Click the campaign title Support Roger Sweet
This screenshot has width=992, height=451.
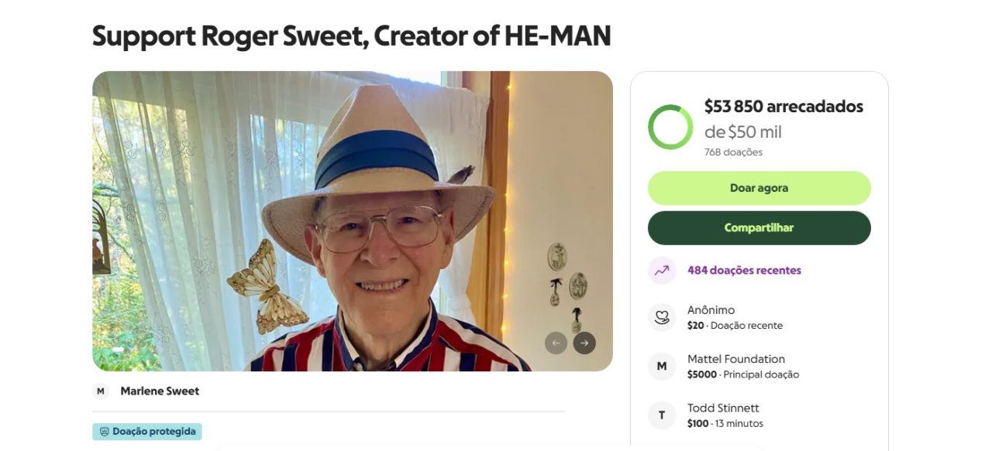tap(351, 35)
